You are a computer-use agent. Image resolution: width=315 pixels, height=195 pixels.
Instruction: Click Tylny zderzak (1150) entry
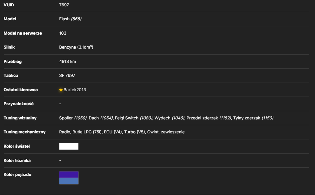point(253,118)
